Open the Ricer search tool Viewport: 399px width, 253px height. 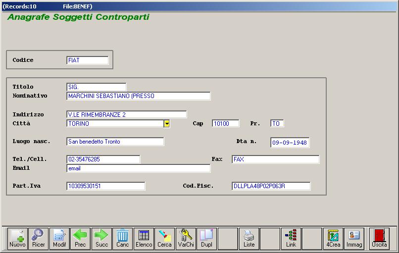point(39,239)
